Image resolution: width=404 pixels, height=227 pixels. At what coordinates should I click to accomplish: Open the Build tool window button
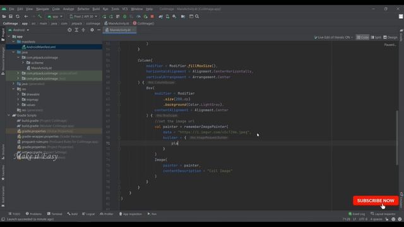[x=73, y=214]
